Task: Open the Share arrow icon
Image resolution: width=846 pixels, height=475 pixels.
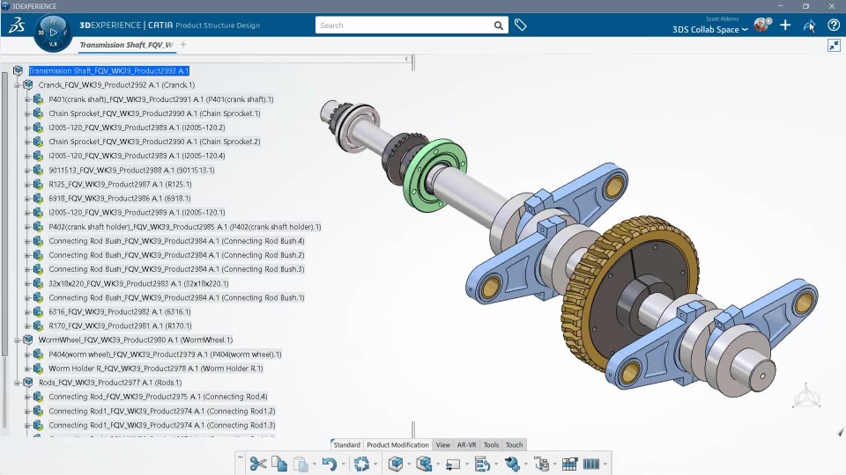Action: (x=809, y=26)
